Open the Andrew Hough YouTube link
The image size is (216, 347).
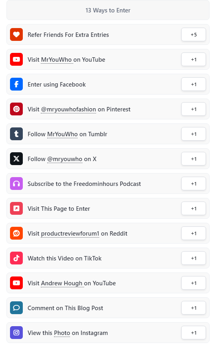tap(62, 283)
